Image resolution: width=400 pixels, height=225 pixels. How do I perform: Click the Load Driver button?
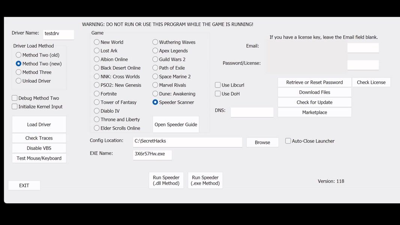click(x=39, y=124)
